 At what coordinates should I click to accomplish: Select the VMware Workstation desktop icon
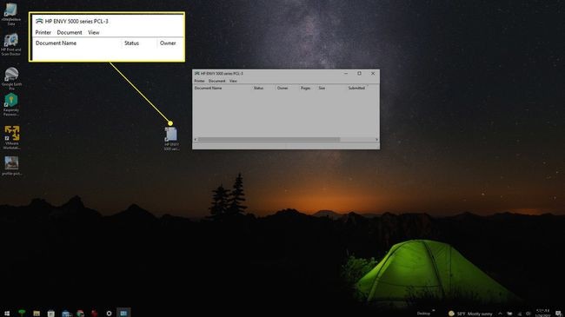click(x=12, y=137)
